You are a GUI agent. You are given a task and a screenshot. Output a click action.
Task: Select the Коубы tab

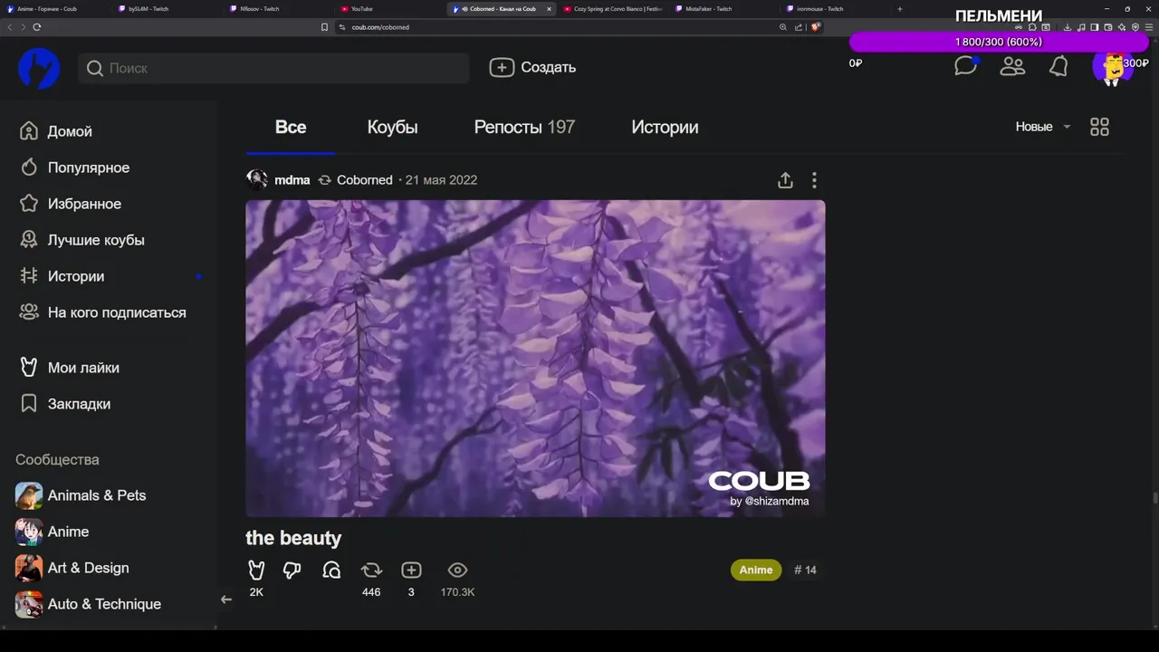[392, 128]
